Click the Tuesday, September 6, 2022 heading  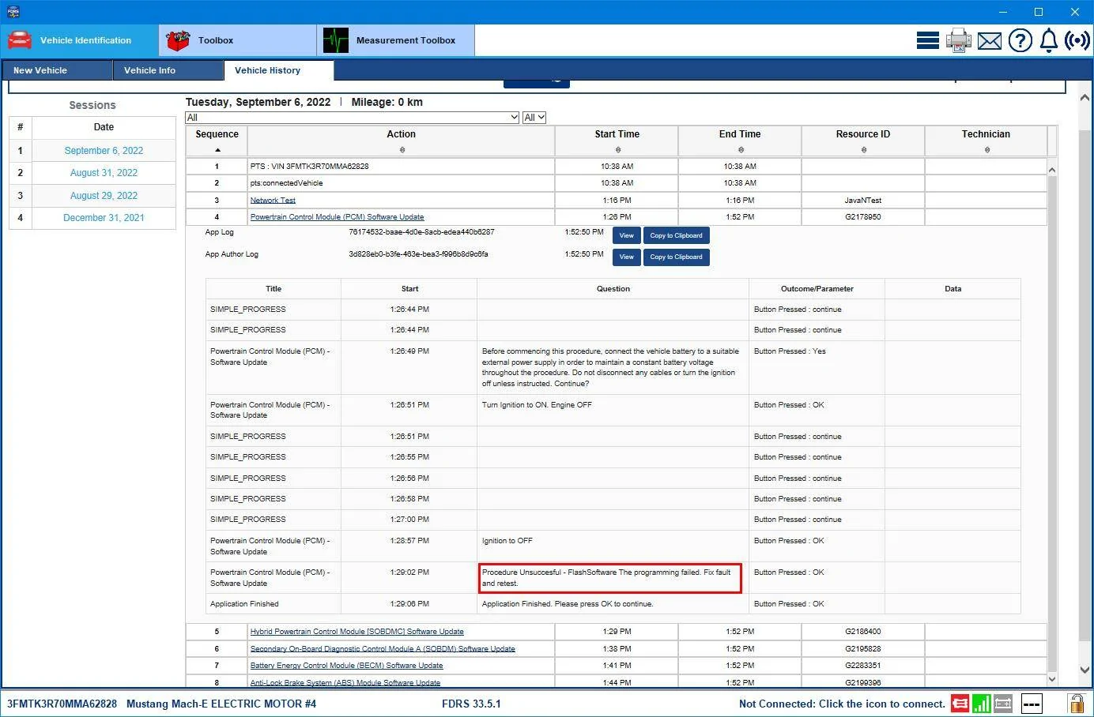[258, 102]
